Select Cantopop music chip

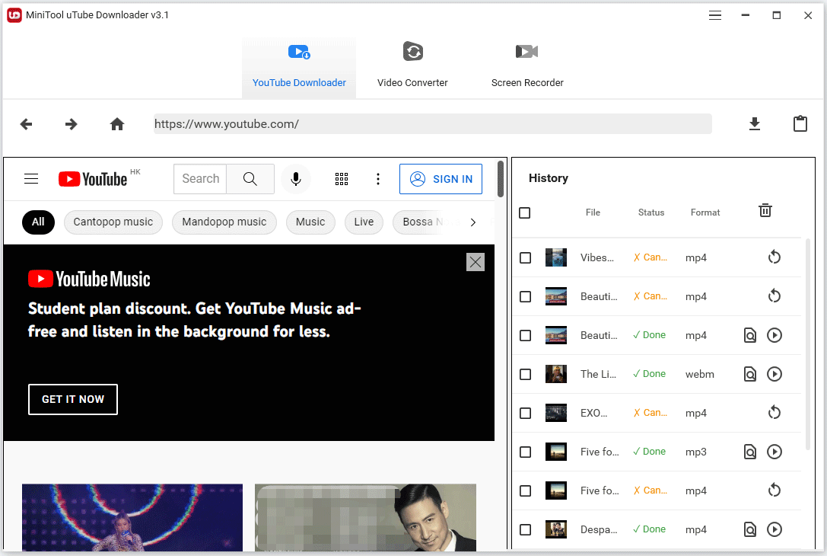[113, 222]
